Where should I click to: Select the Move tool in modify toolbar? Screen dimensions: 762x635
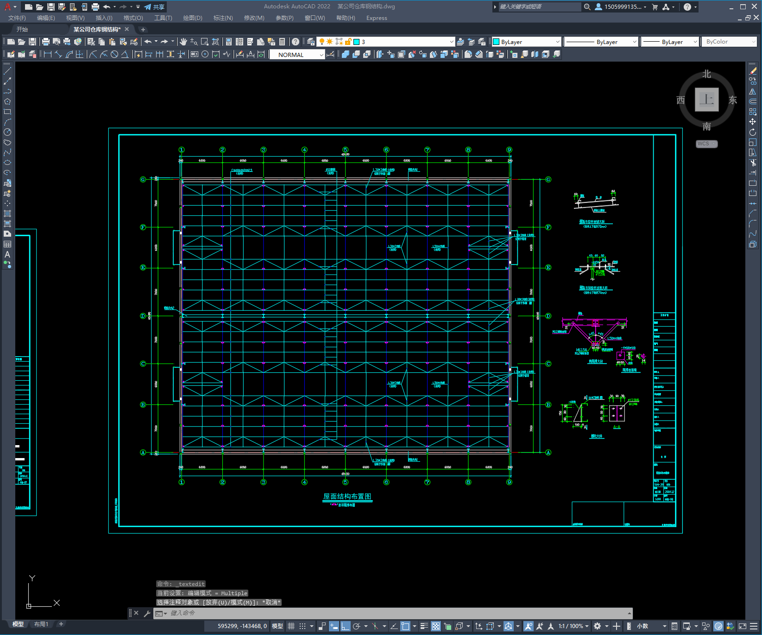[753, 122]
